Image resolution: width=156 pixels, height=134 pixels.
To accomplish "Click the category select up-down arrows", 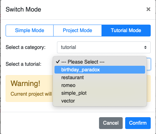I will [145, 47].
